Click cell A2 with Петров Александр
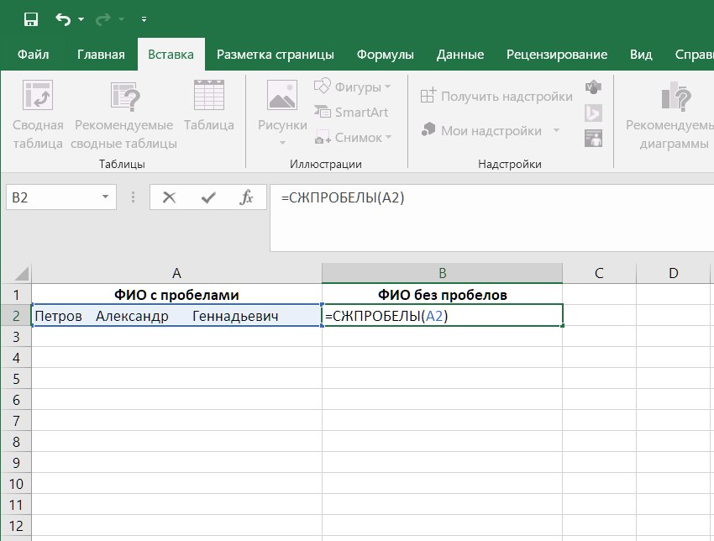Viewport: 714px width, 541px height. click(x=176, y=316)
